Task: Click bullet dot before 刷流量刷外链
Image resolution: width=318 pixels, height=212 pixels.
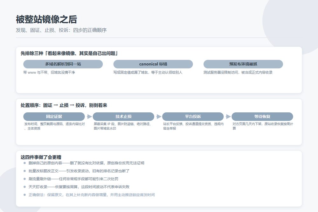Action: tap(25, 179)
